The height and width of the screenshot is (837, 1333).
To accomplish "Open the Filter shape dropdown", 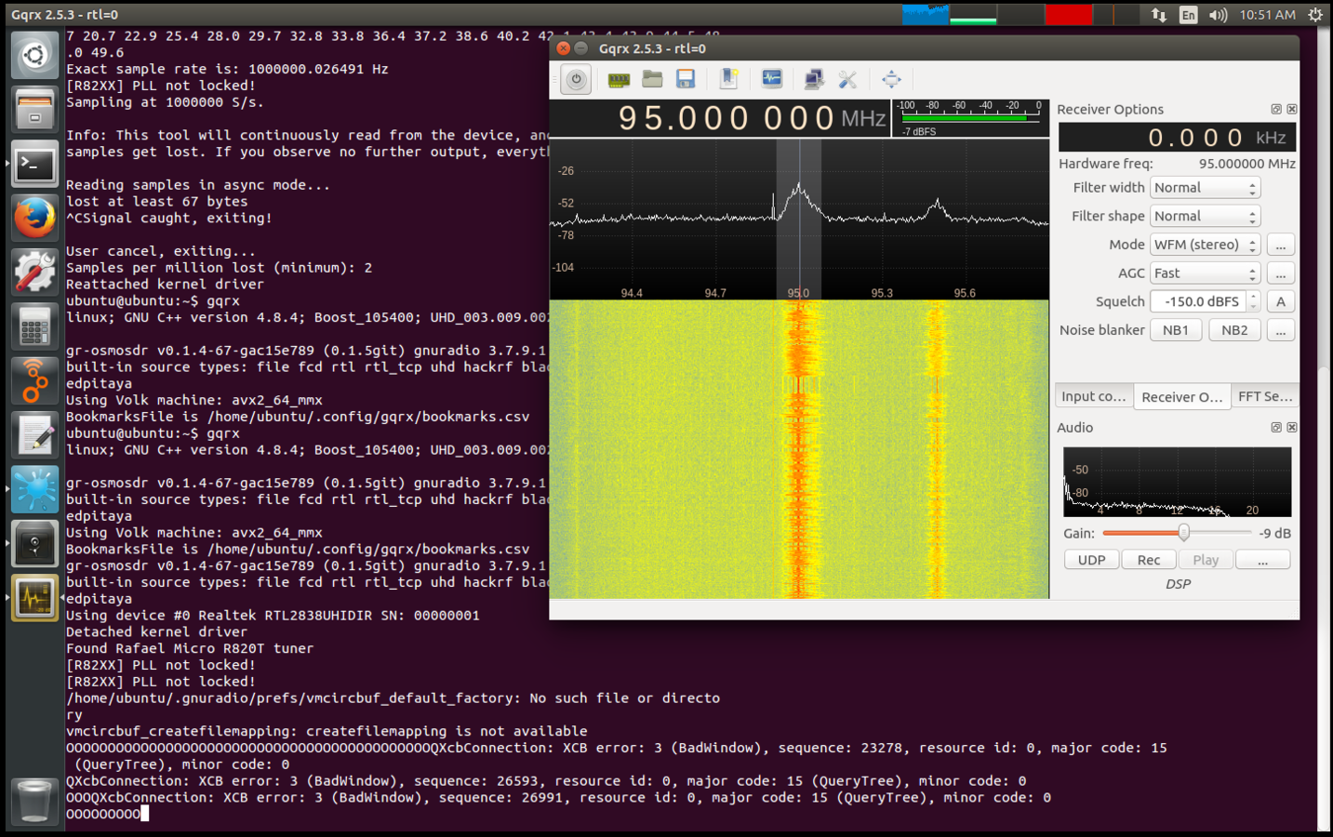I will pos(1205,217).
